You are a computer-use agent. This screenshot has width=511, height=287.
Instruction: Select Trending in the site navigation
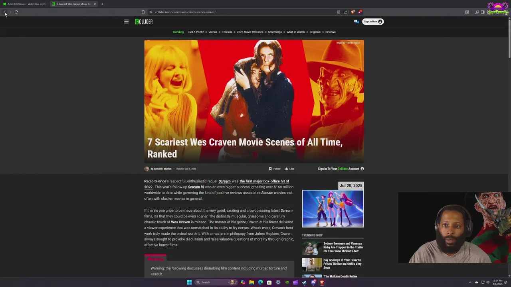[x=178, y=32]
